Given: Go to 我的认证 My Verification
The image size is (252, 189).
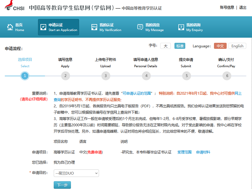Looking at the screenshot, I should (106, 27).
